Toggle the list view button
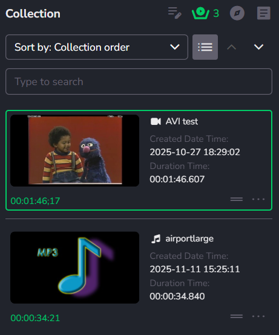This screenshot has width=279, height=335. point(205,47)
